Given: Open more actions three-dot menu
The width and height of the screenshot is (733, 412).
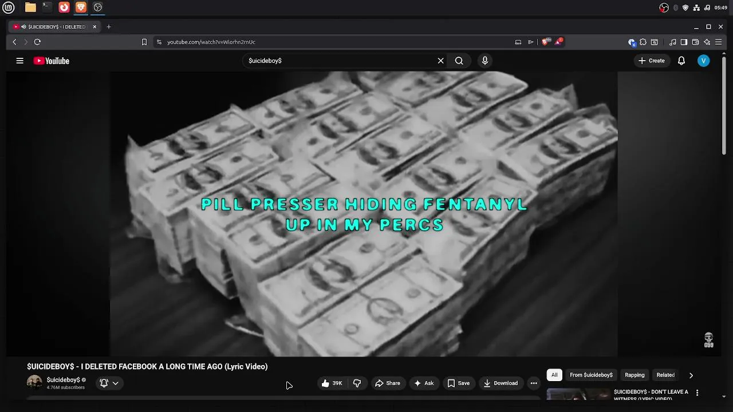Looking at the screenshot, I should (x=534, y=383).
